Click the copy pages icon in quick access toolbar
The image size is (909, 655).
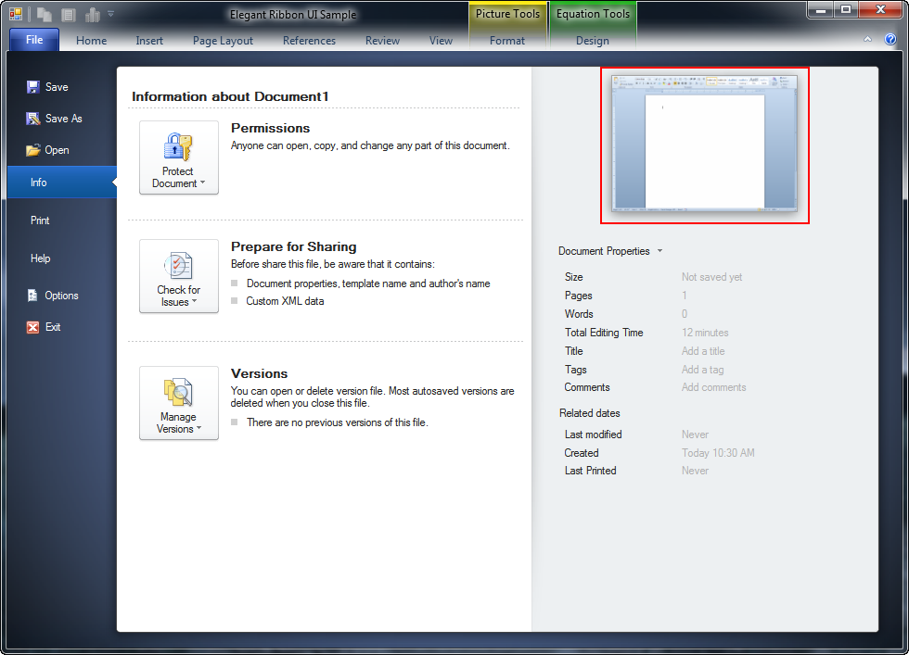(x=45, y=15)
